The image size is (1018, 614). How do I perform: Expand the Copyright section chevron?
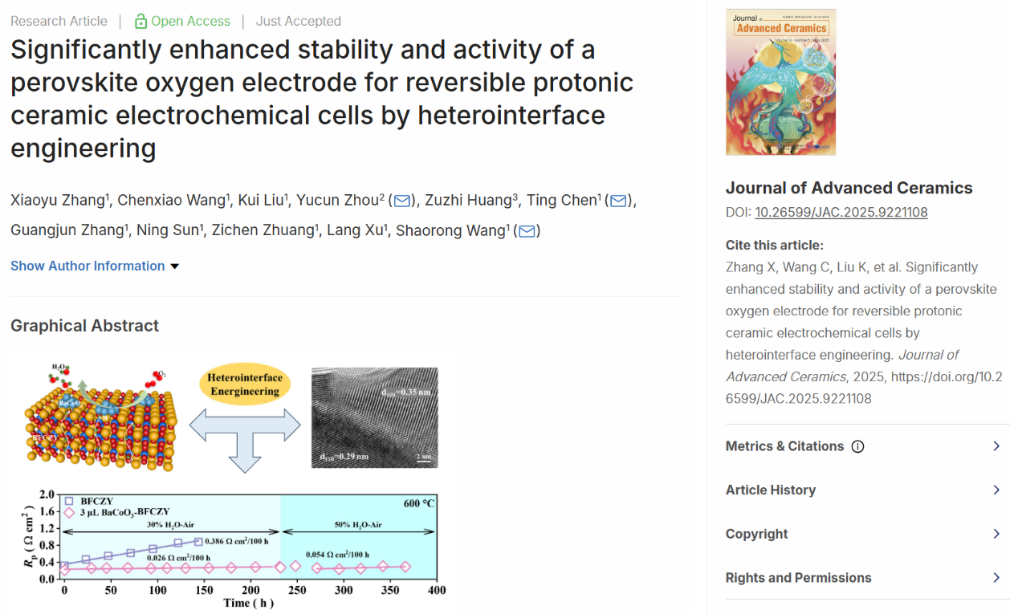(996, 534)
